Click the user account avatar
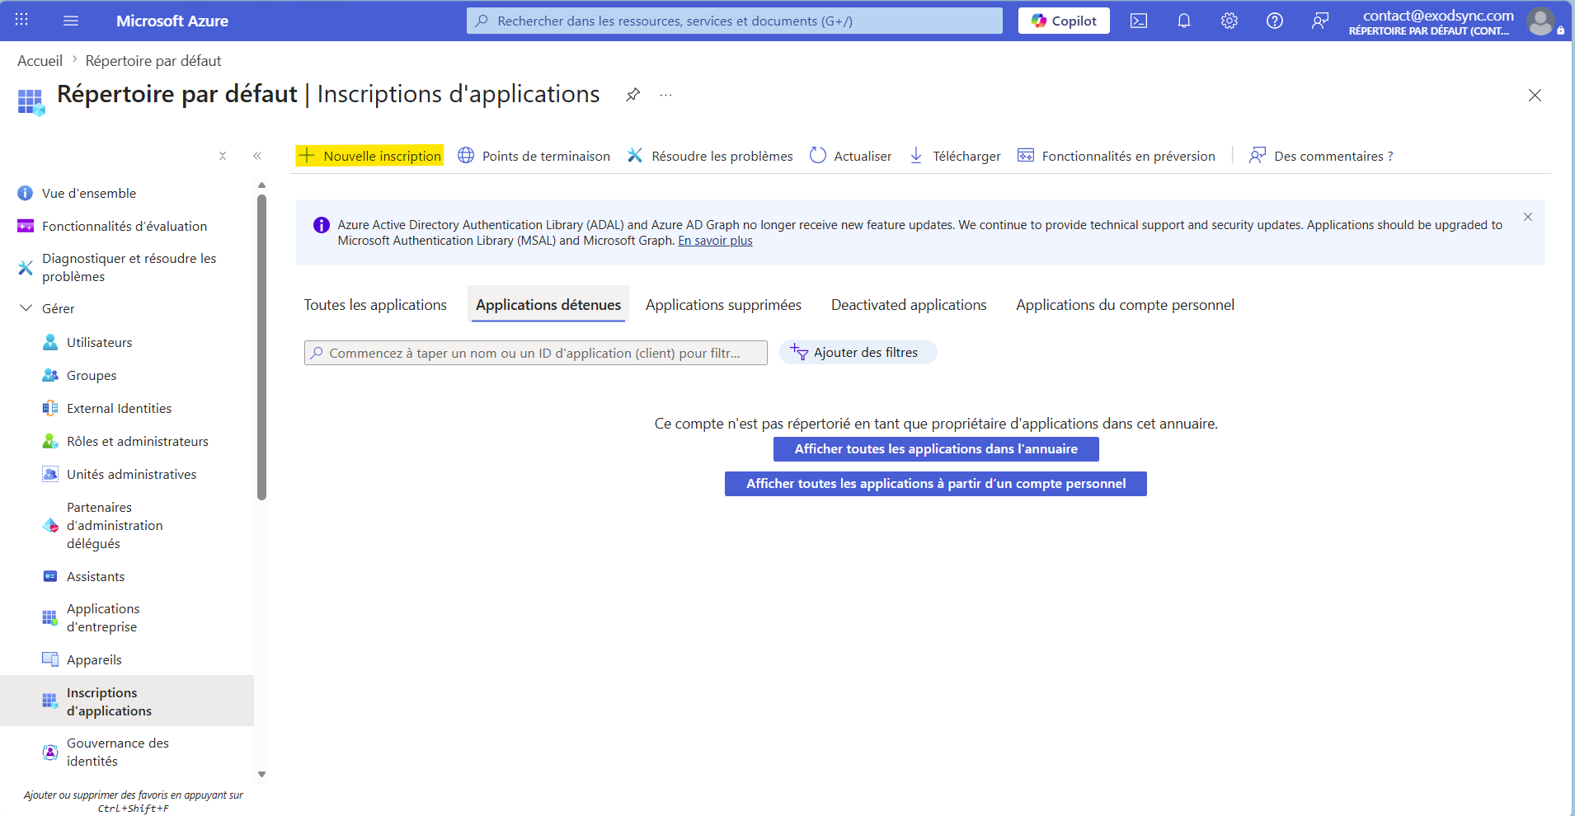 pos(1540,21)
